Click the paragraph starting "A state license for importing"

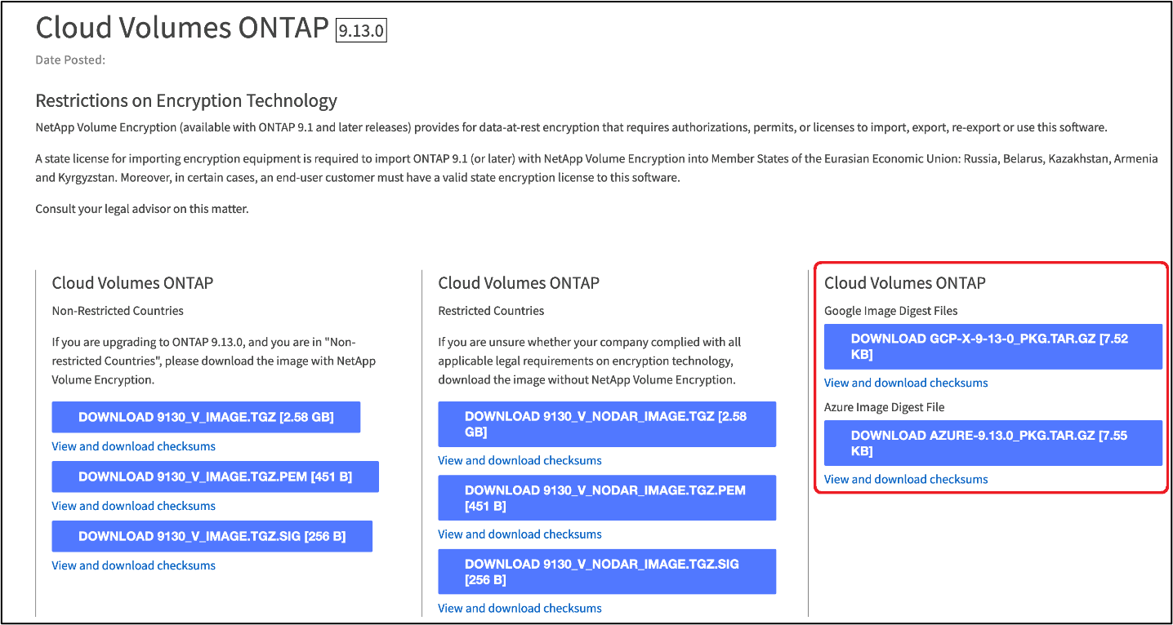click(x=597, y=168)
